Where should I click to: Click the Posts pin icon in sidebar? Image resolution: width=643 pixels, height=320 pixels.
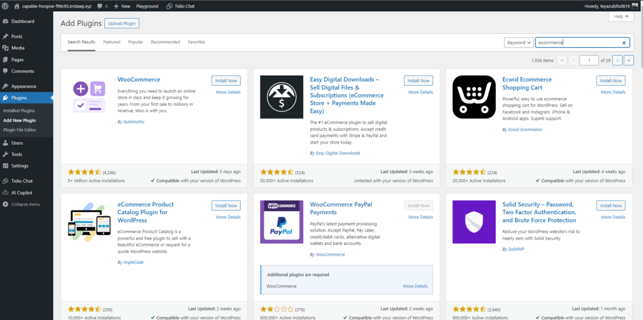click(x=5, y=36)
